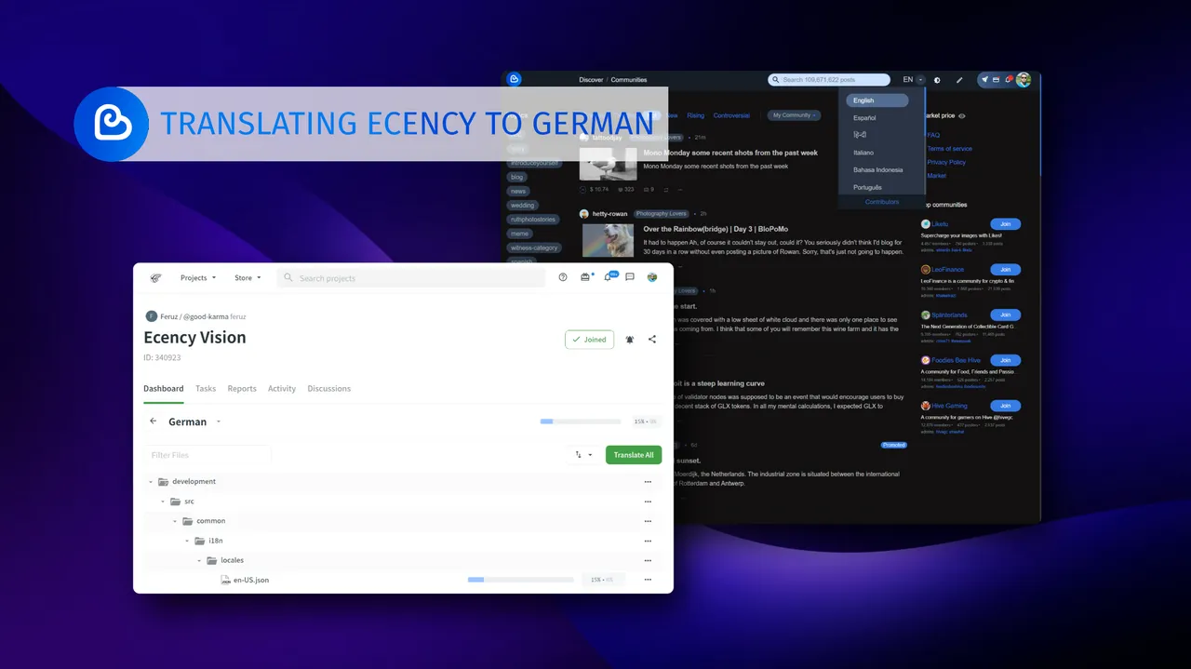Click the Translate All button
Image resolution: width=1191 pixels, height=669 pixels.
tap(634, 455)
